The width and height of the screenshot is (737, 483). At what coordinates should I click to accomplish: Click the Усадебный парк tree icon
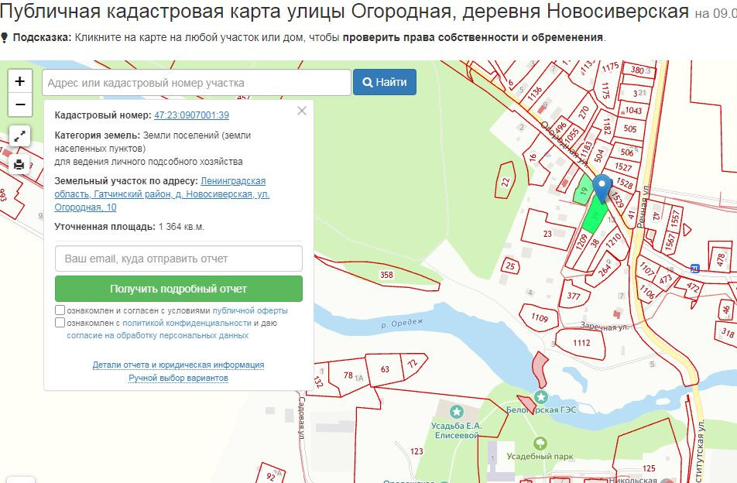point(540,443)
